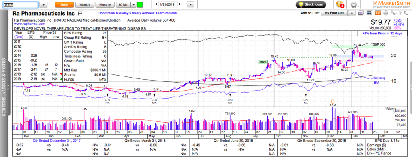Open the gear settings menu

tap(354, 5)
